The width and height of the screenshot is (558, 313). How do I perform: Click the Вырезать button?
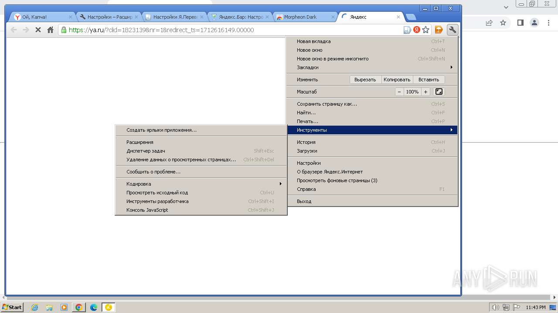[x=365, y=80]
